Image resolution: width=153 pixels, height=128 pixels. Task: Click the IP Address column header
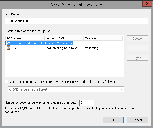(25, 38)
